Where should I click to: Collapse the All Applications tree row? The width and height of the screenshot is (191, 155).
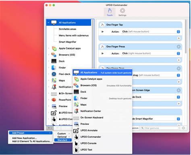point(48,22)
